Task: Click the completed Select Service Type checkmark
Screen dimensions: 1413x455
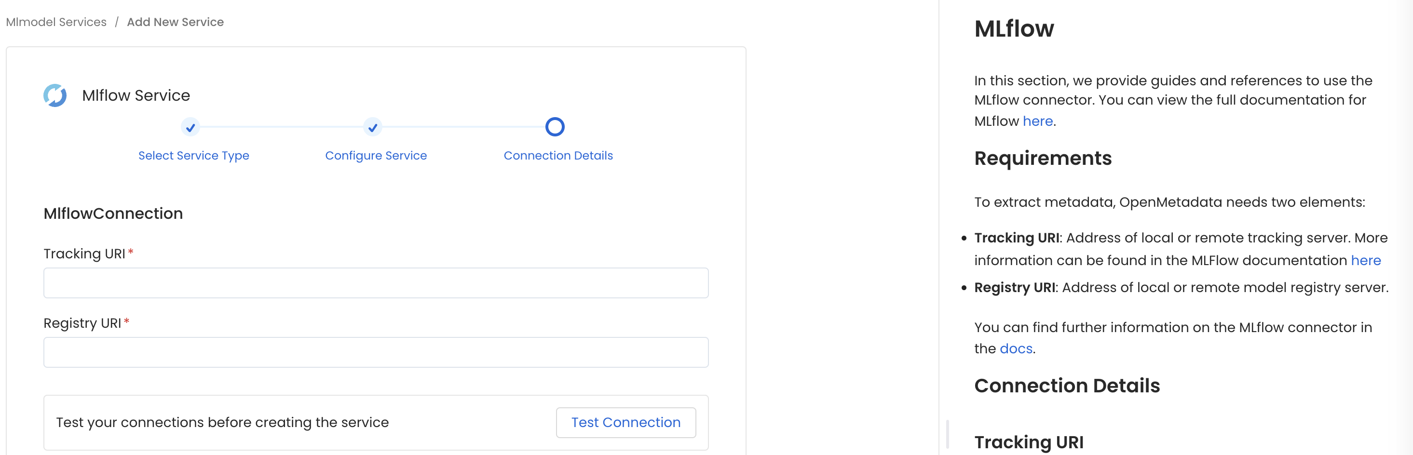Action: [x=190, y=127]
